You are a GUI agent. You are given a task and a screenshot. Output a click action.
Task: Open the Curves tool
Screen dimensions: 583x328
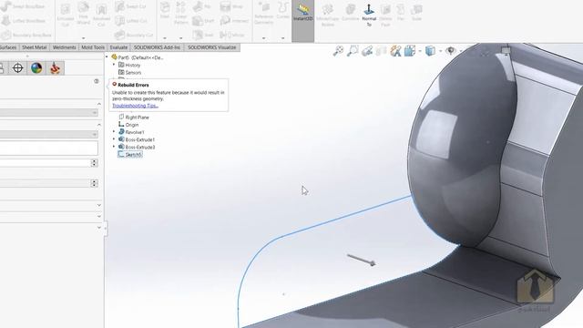[283, 10]
